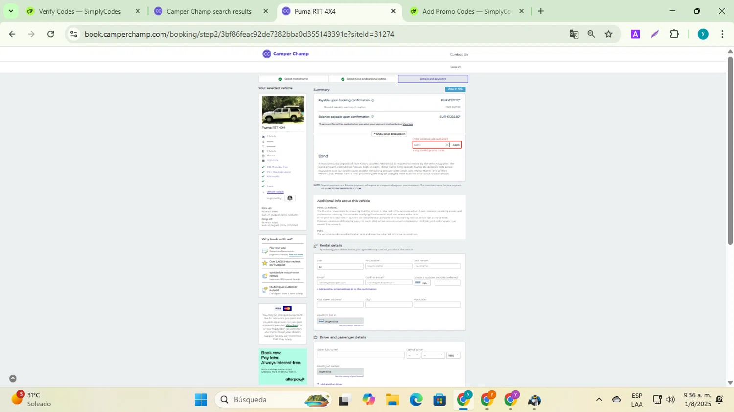734x412 pixels.
Task: Click the street address field
Action: (x=340, y=304)
